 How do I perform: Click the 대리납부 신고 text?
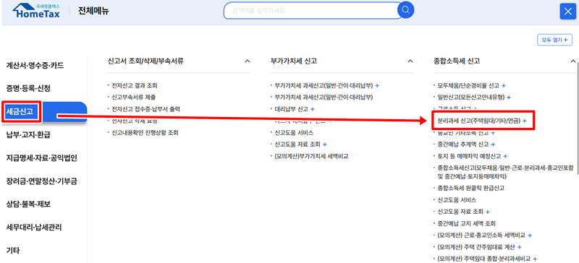(292, 109)
